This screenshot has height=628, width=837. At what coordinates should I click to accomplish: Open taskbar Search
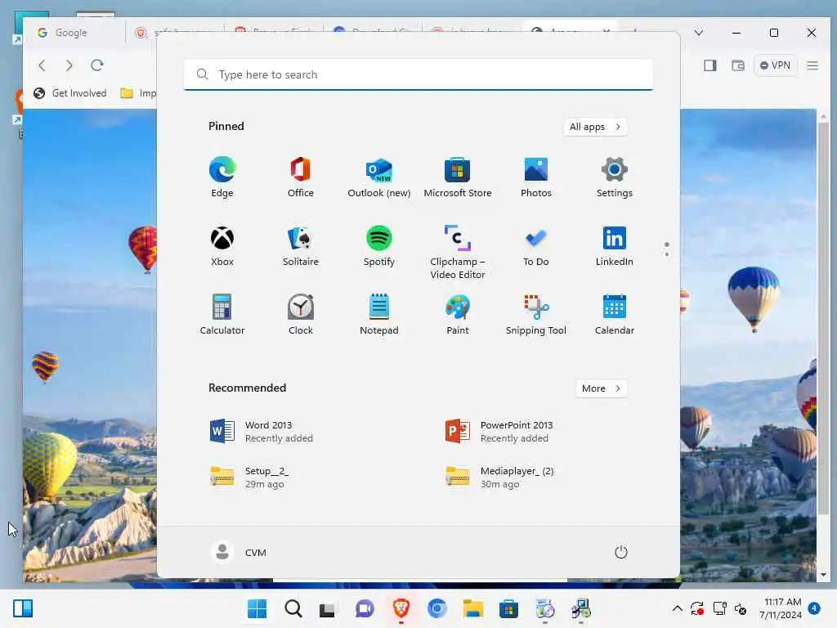[293, 608]
